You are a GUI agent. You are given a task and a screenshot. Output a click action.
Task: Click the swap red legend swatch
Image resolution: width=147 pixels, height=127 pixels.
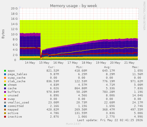point(5,99)
